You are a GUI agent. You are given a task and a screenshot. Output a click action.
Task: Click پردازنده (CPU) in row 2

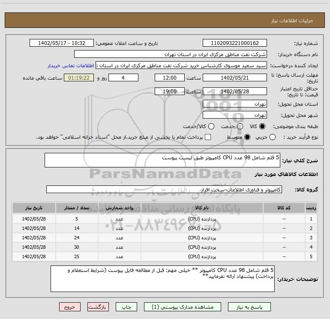[x=202, y=228]
